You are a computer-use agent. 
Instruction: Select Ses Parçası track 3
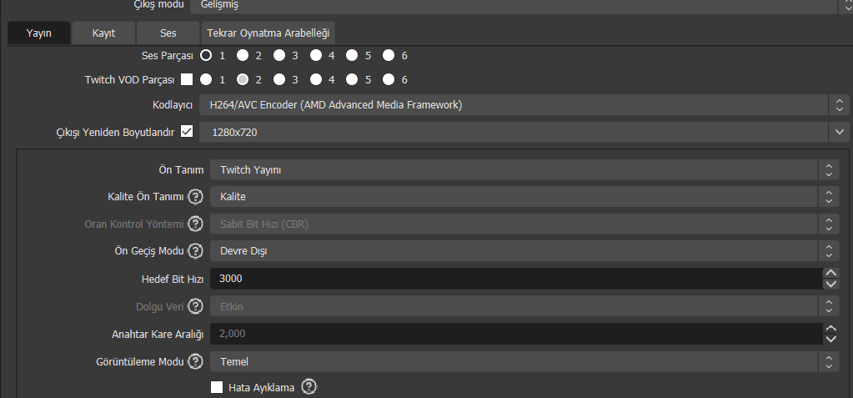coord(279,56)
